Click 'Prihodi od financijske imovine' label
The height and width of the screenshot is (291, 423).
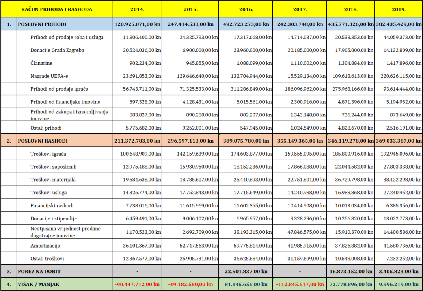[65, 102]
